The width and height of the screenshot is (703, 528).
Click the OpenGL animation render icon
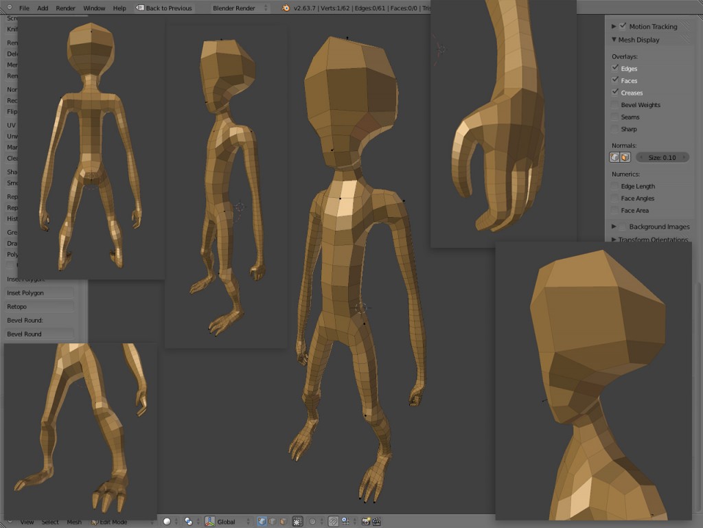tap(376, 520)
